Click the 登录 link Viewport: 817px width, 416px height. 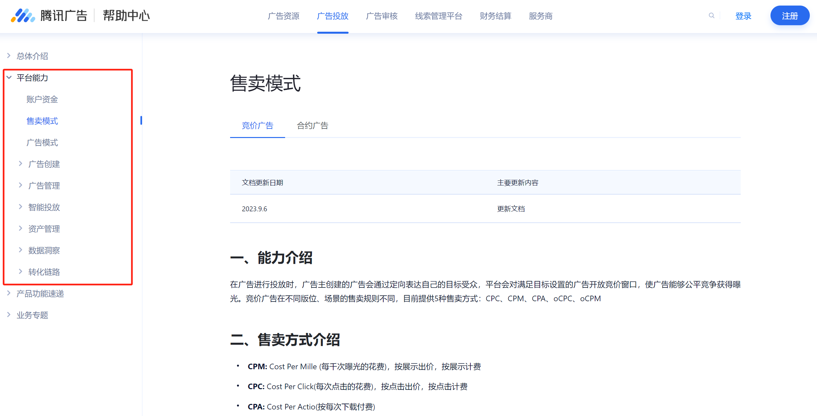point(743,16)
